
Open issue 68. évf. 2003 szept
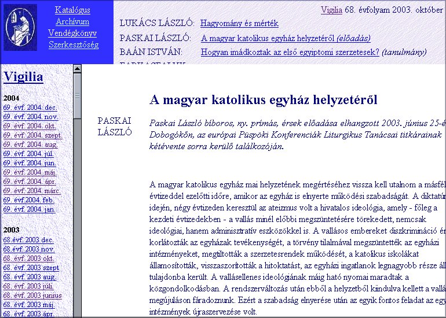click(31, 268)
